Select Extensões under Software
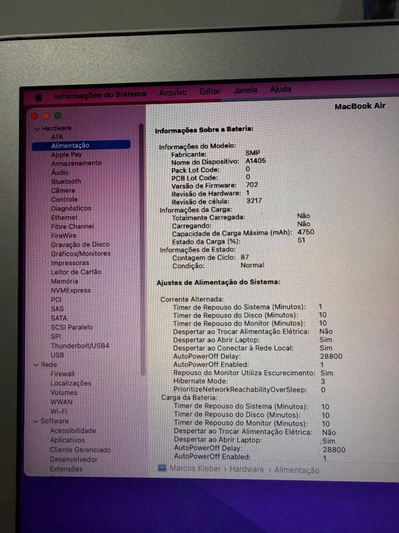 click(66, 469)
